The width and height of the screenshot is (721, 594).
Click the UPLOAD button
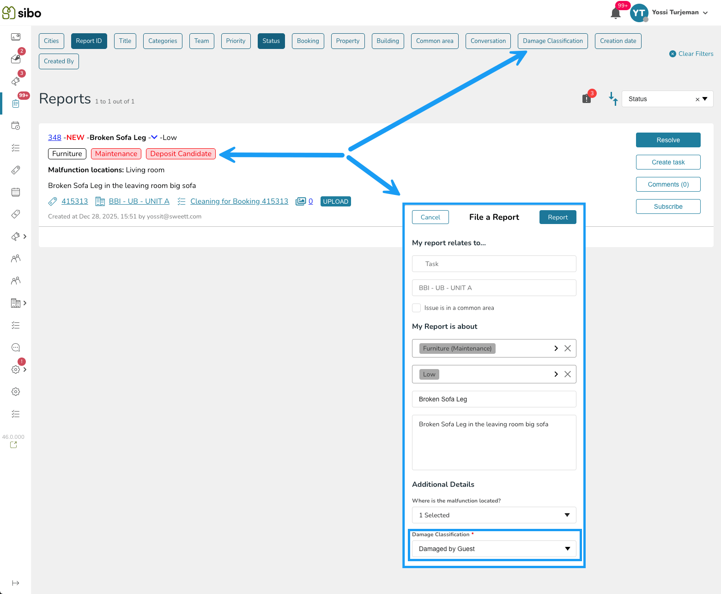336,201
